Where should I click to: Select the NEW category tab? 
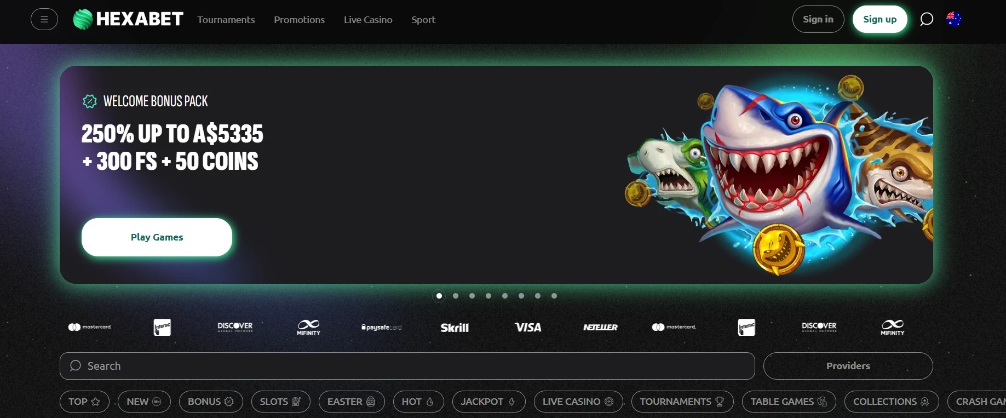point(144,402)
